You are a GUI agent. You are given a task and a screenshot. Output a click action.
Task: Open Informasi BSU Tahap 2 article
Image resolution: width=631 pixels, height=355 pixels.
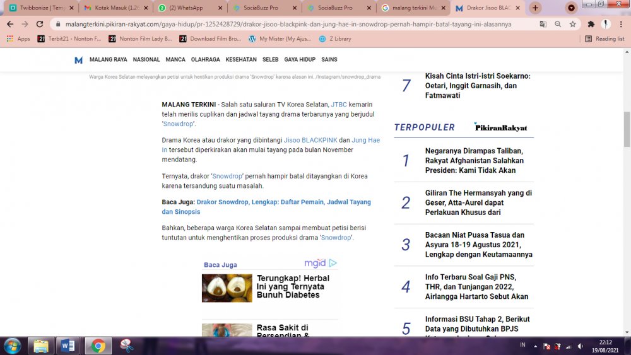pyautogui.click(x=477, y=324)
